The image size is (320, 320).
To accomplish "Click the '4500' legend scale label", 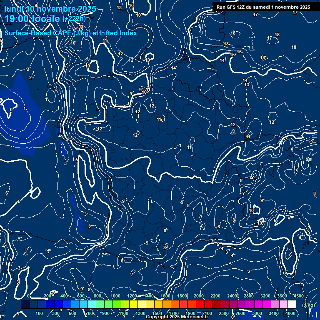I will click(299, 296).
